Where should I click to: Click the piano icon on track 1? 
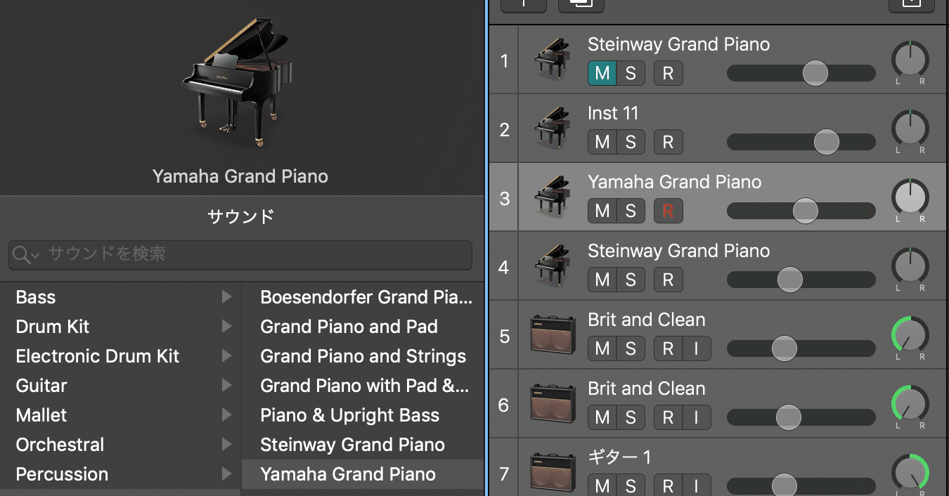[552, 60]
